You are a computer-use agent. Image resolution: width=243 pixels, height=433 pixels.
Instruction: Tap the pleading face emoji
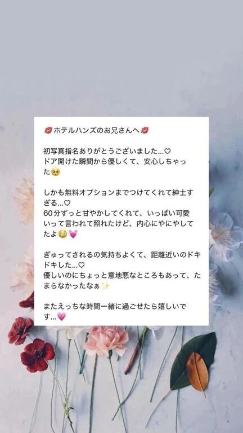56,173
